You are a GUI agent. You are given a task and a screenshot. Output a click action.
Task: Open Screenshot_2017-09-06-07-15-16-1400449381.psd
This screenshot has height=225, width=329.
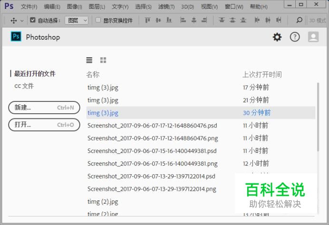[x=201, y=151]
